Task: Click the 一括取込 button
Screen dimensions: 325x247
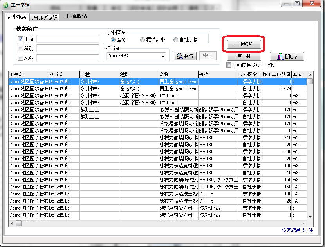Action: click(x=244, y=44)
